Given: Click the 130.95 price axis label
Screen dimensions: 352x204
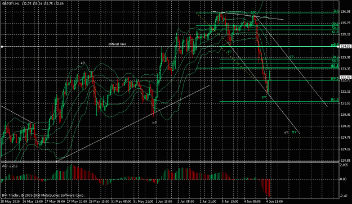Looking at the screenshot, I should coord(345,115).
